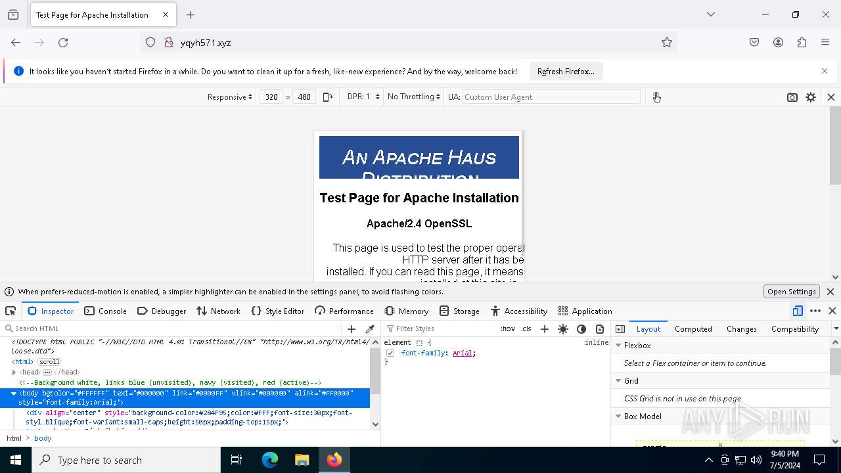This screenshot has height=473, width=841.
Task: Open recent browsing Firefox View icon
Action: (x=12, y=14)
